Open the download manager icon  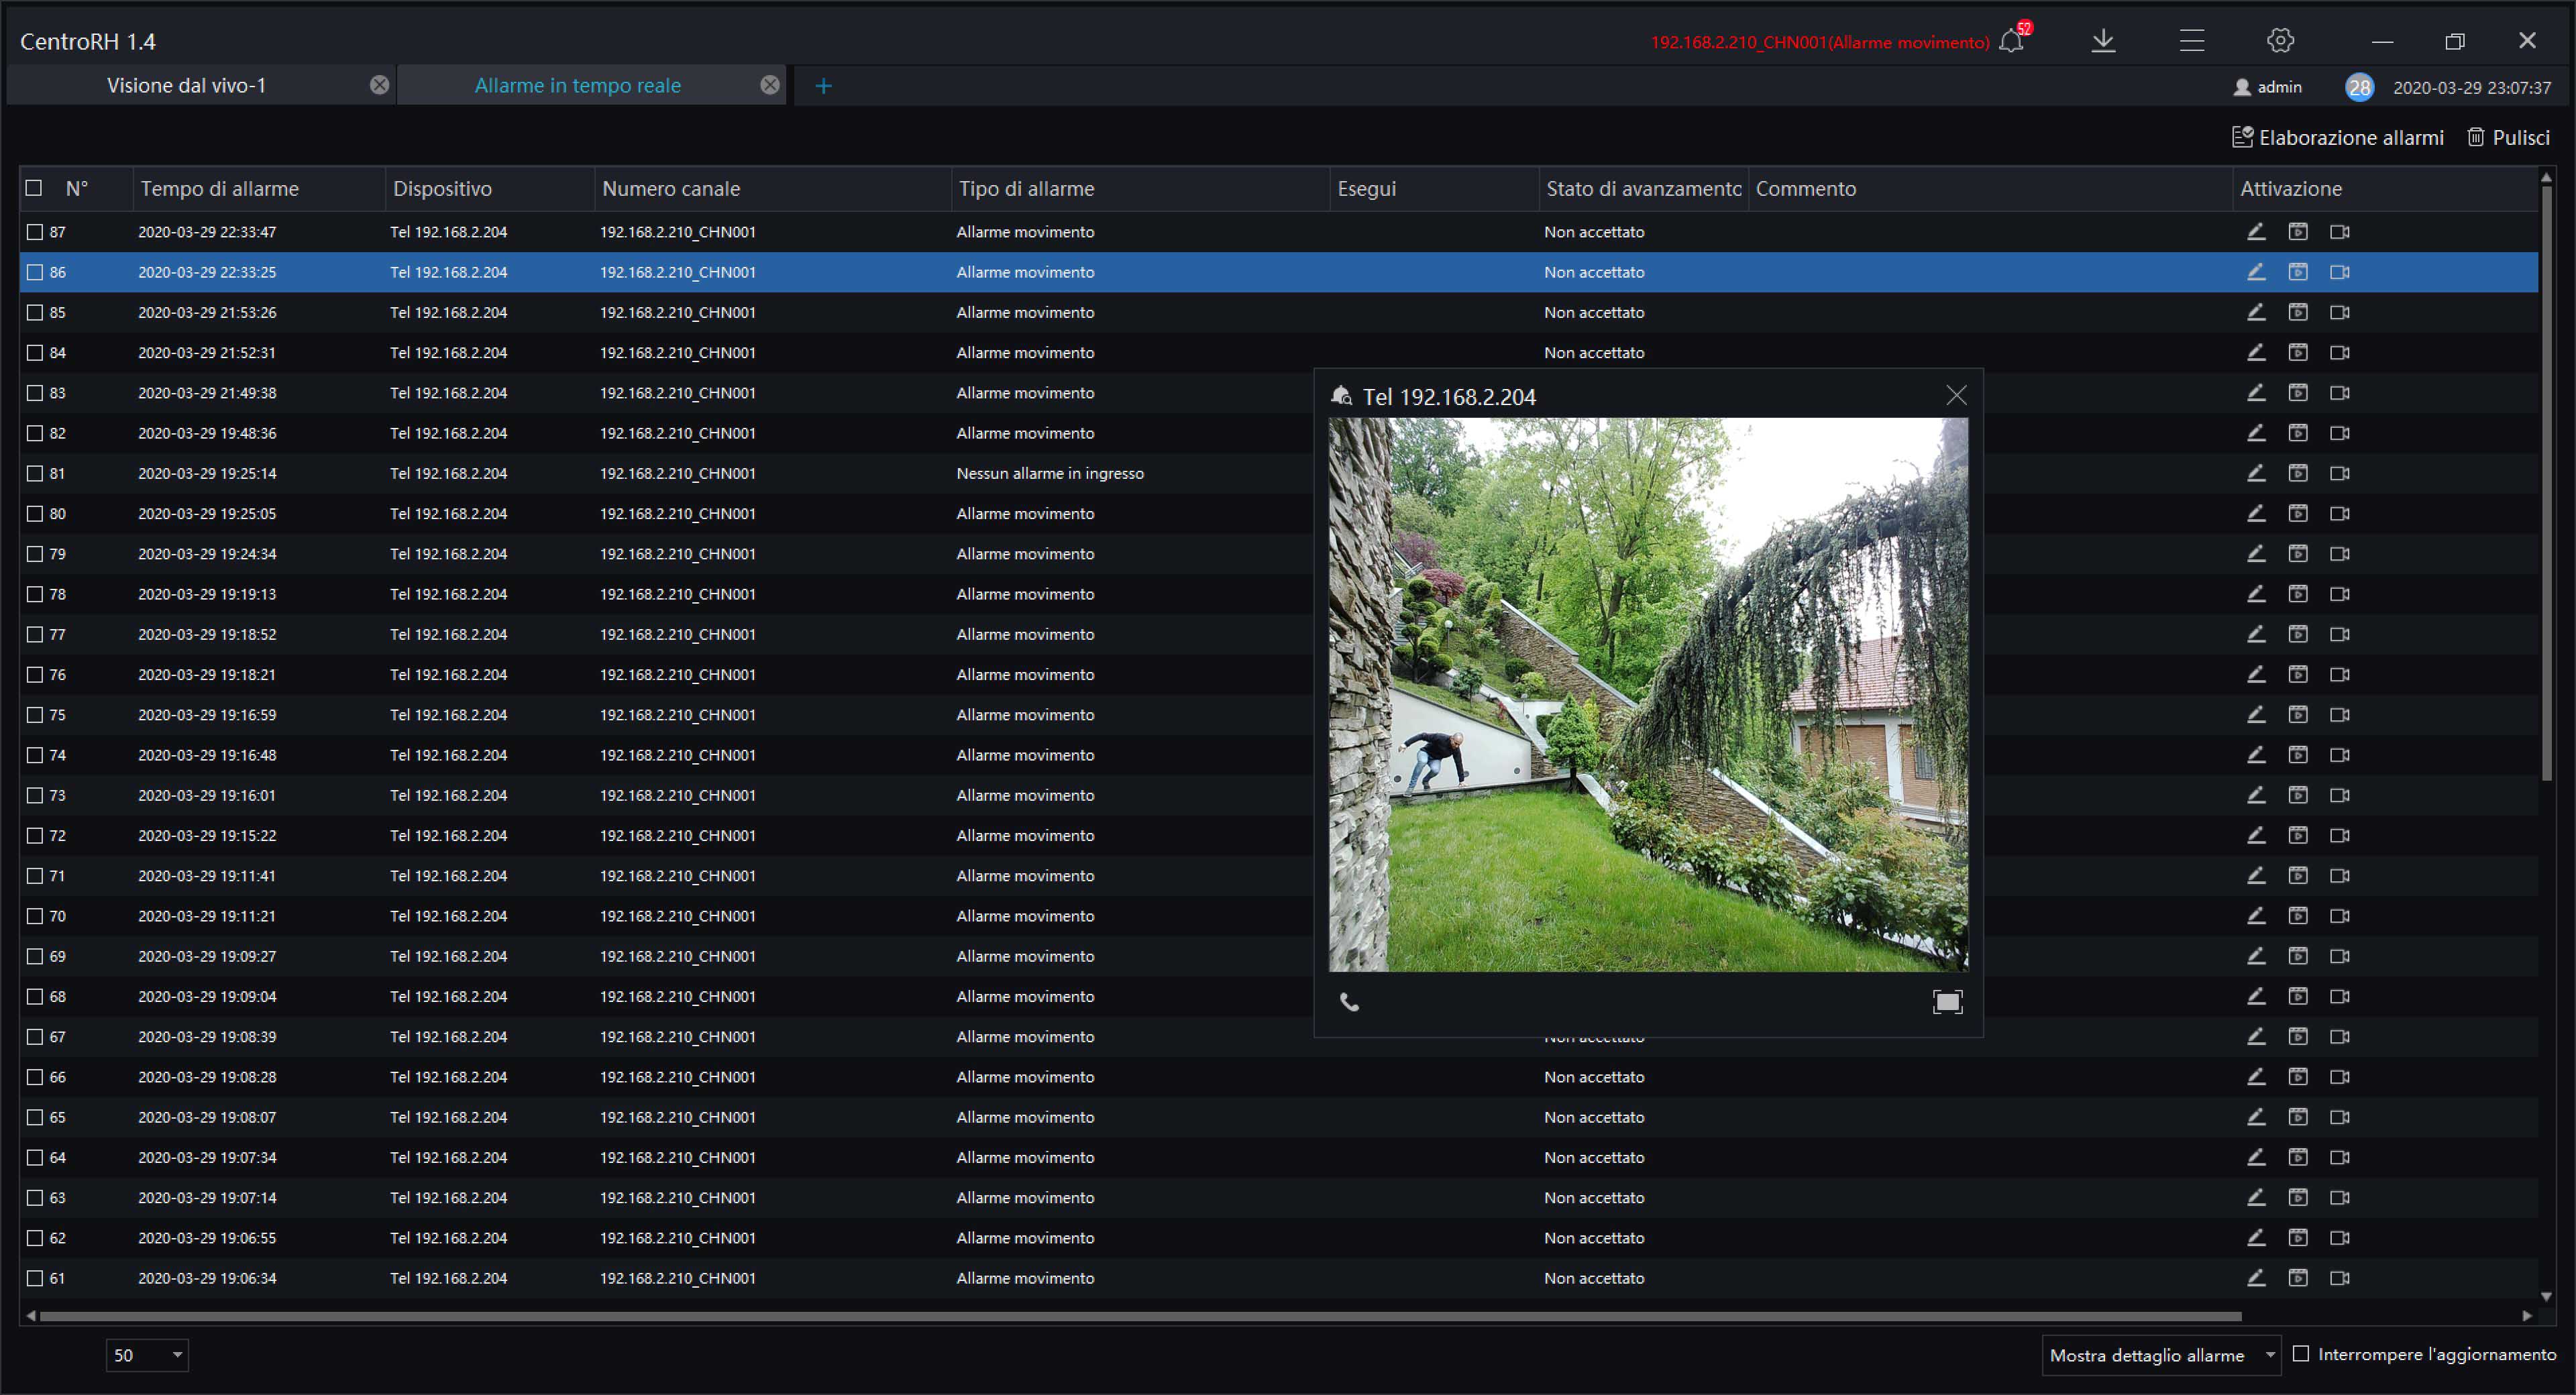pos(2103,41)
